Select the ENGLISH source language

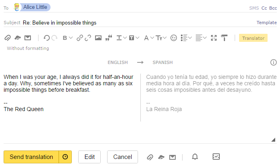coord(118,62)
